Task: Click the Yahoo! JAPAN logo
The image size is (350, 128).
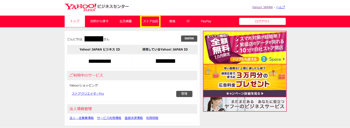Action: [80, 7]
